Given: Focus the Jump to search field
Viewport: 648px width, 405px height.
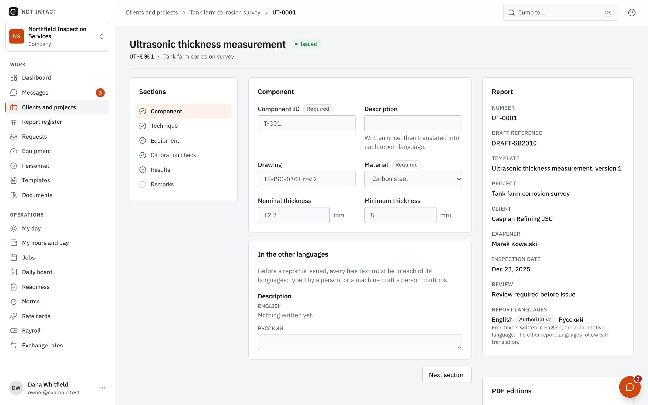Looking at the screenshot, I should pos(561,12).
